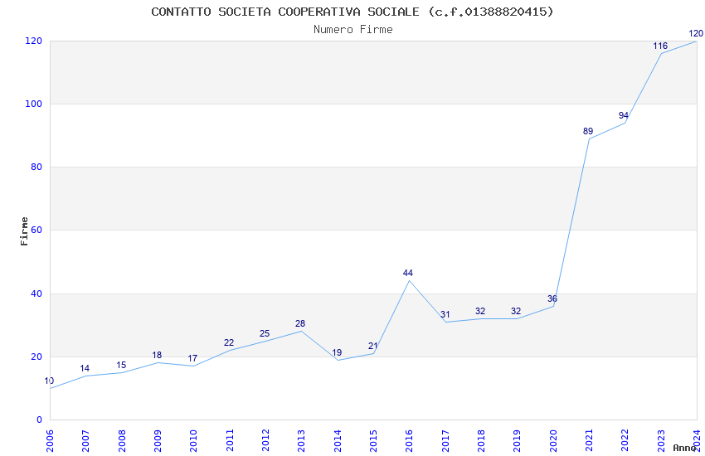Click the x-axis year 2013
This screenshot has height=456, width=705.
pyautogui.click(x=301, y=440)
